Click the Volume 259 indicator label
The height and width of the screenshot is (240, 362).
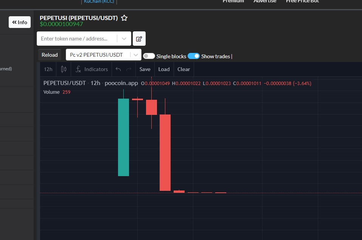[x=57, y=92]
